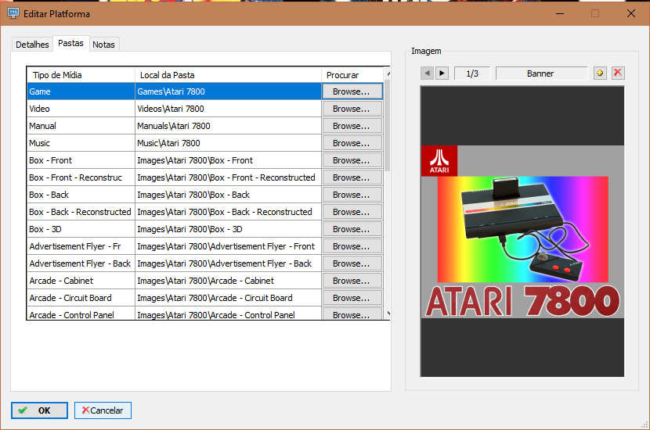The height and width of the screenshot is (430, 650).
Task: Click the Games\Atari 7800 folder path
Action: [229, 91]
